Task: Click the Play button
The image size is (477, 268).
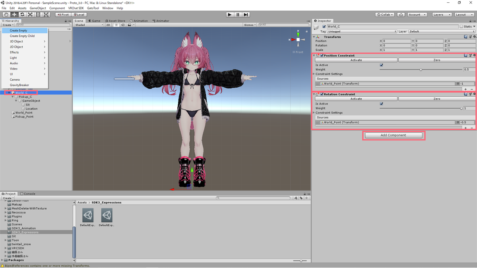Action: coord(230,15)
